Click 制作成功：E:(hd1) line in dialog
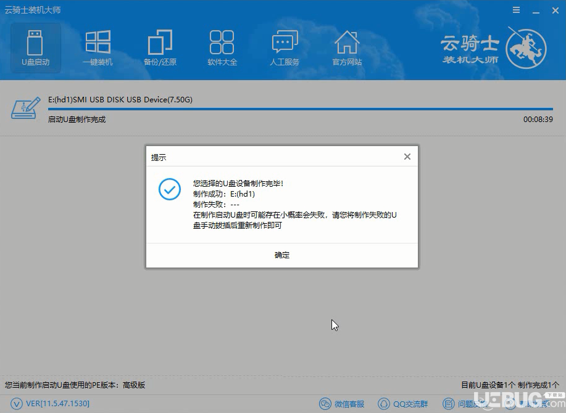This screenshot has height=413, width=566. pos(224,194)
